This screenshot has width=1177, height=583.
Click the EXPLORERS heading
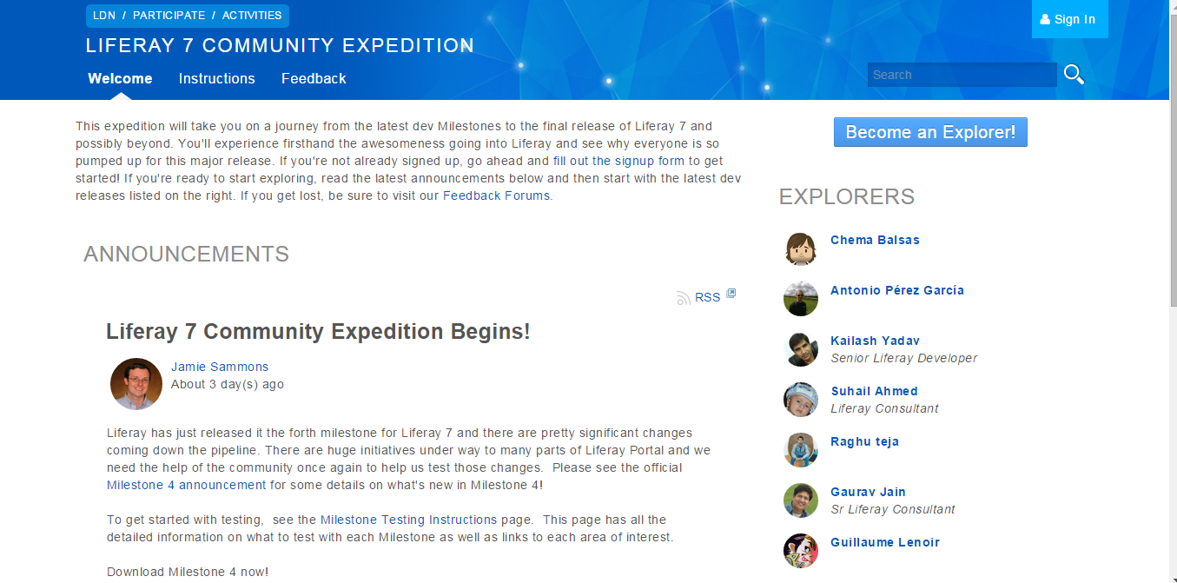click(x=847, y=196)
